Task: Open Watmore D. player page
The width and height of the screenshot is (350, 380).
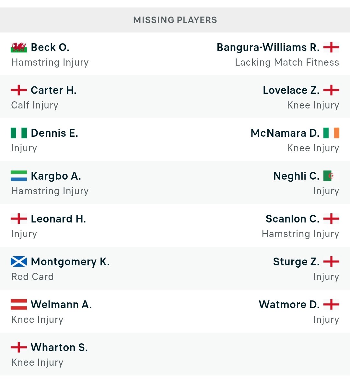Action: tap(289, 305)
